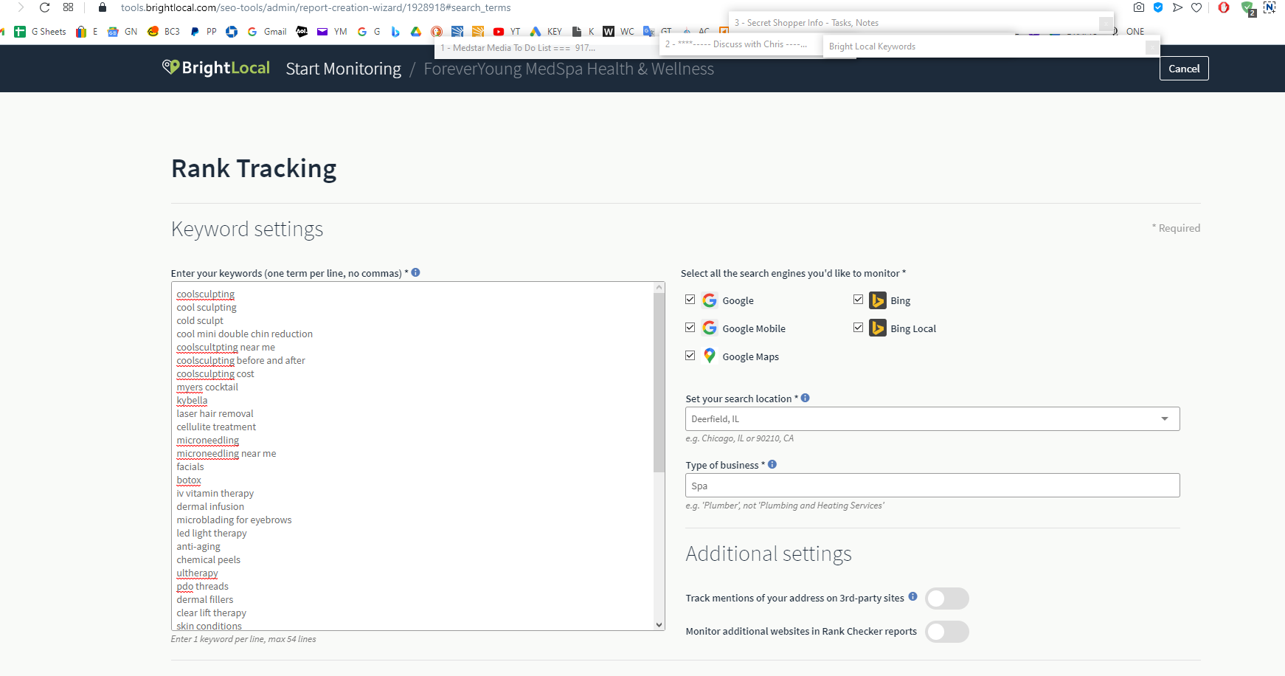Click the Cancel button
Screen dimensions: 1285x676
click(1184, 69)
